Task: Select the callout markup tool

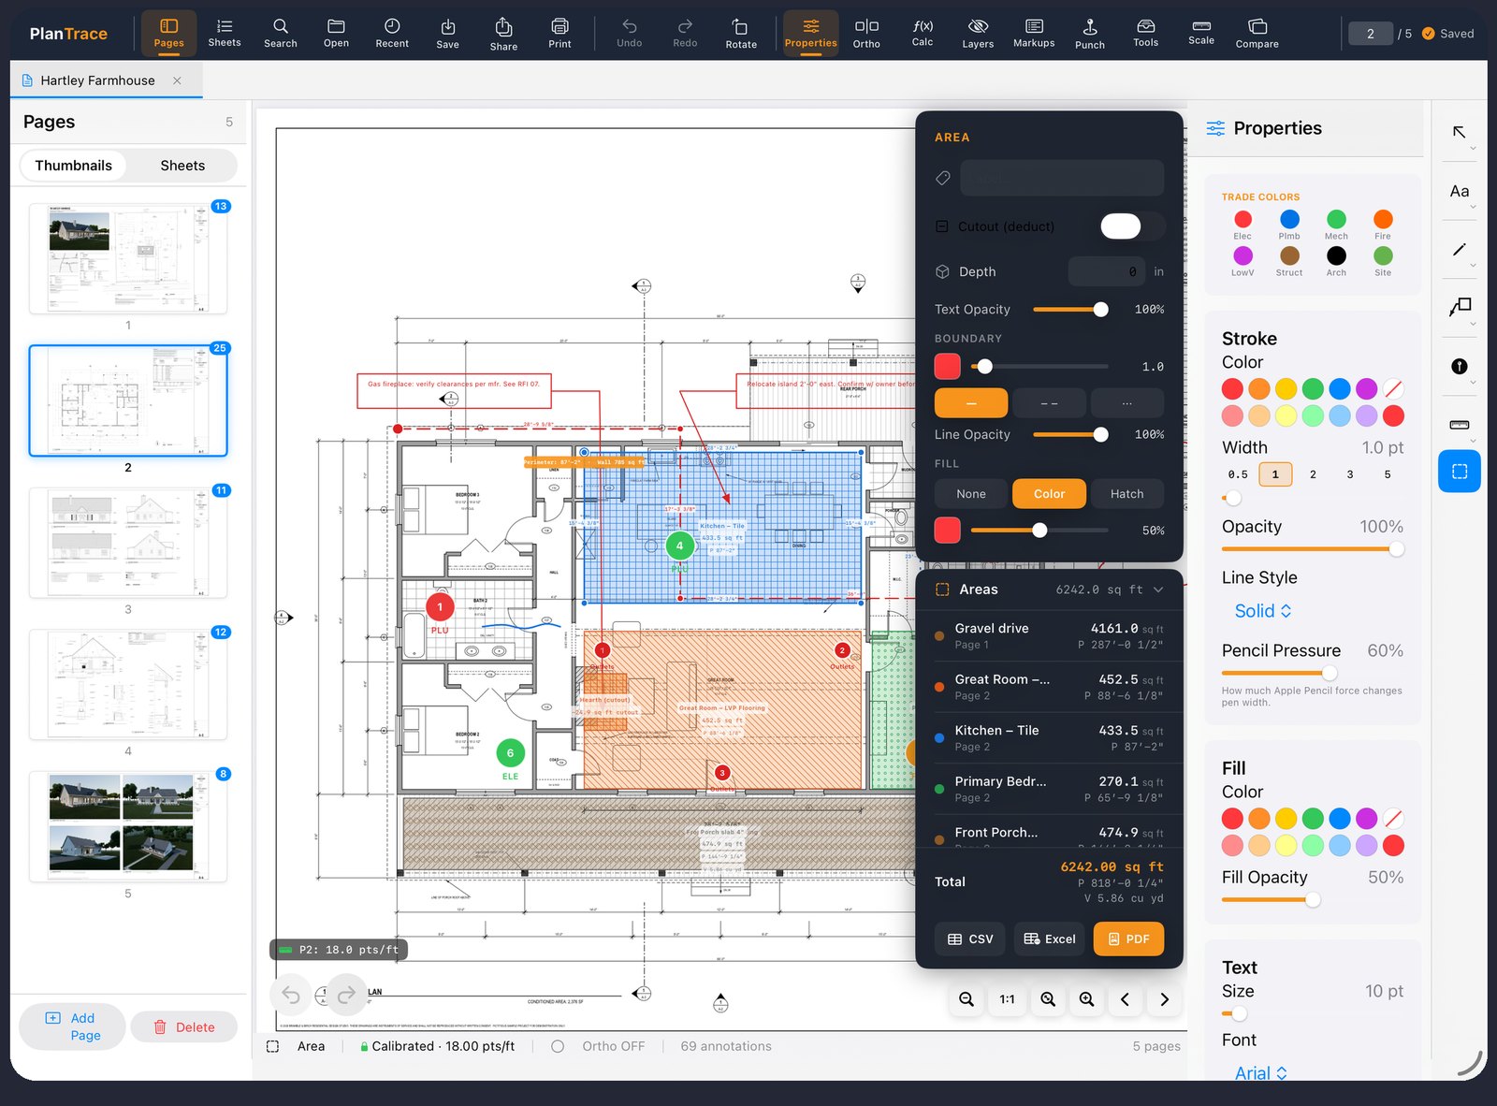Action: tap(1459, 307)
